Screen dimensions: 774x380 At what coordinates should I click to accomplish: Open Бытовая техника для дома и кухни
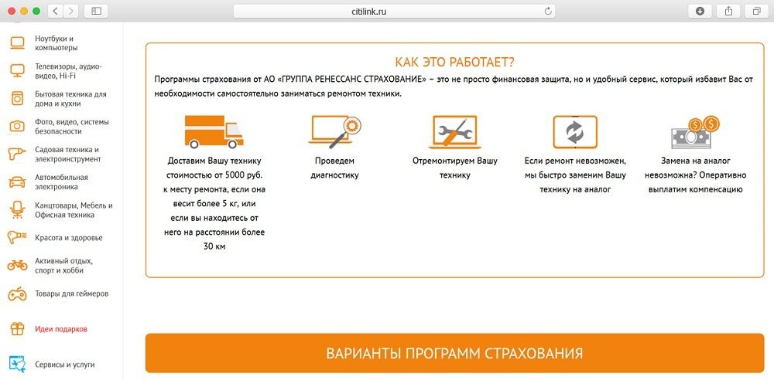70,99
